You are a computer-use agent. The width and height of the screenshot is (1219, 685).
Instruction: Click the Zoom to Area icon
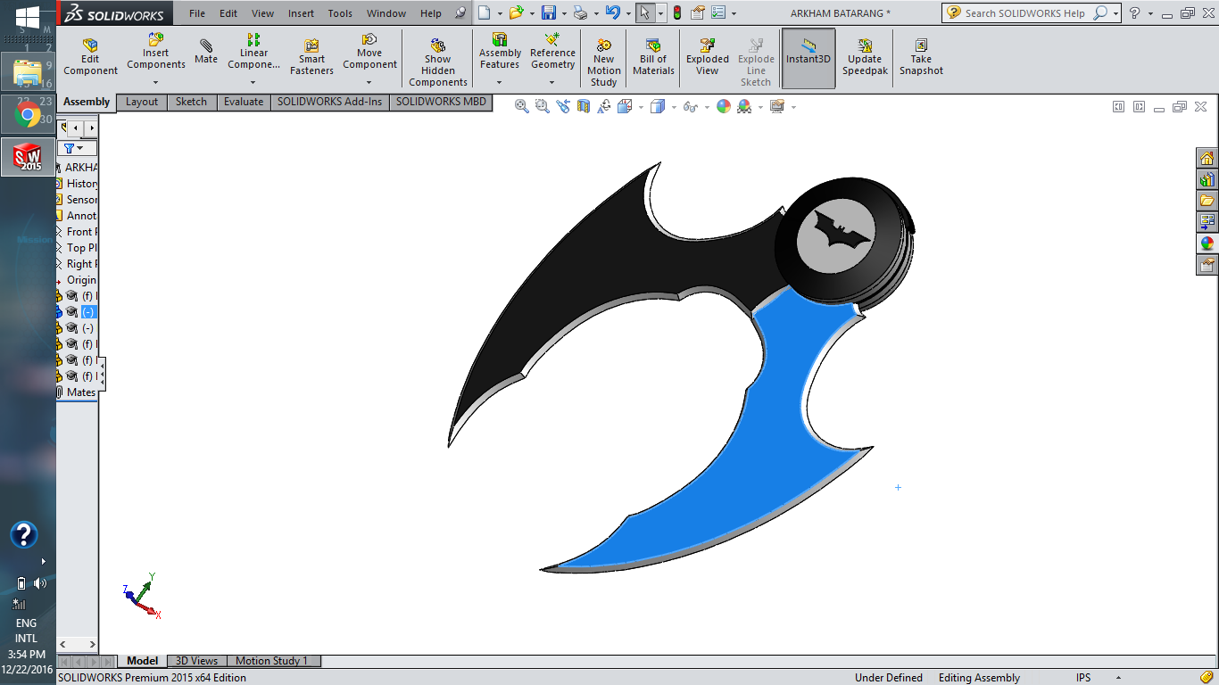click(542, 106)
